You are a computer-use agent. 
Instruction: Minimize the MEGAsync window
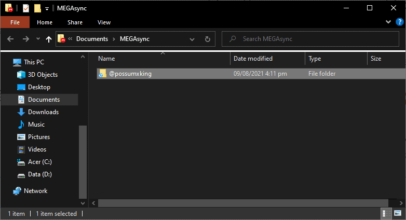coord(346,8)
